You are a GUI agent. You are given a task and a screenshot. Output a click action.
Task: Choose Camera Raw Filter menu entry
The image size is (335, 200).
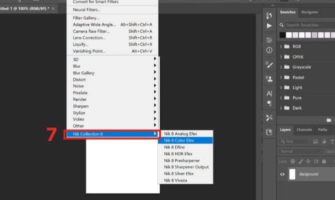pos(91,31)
